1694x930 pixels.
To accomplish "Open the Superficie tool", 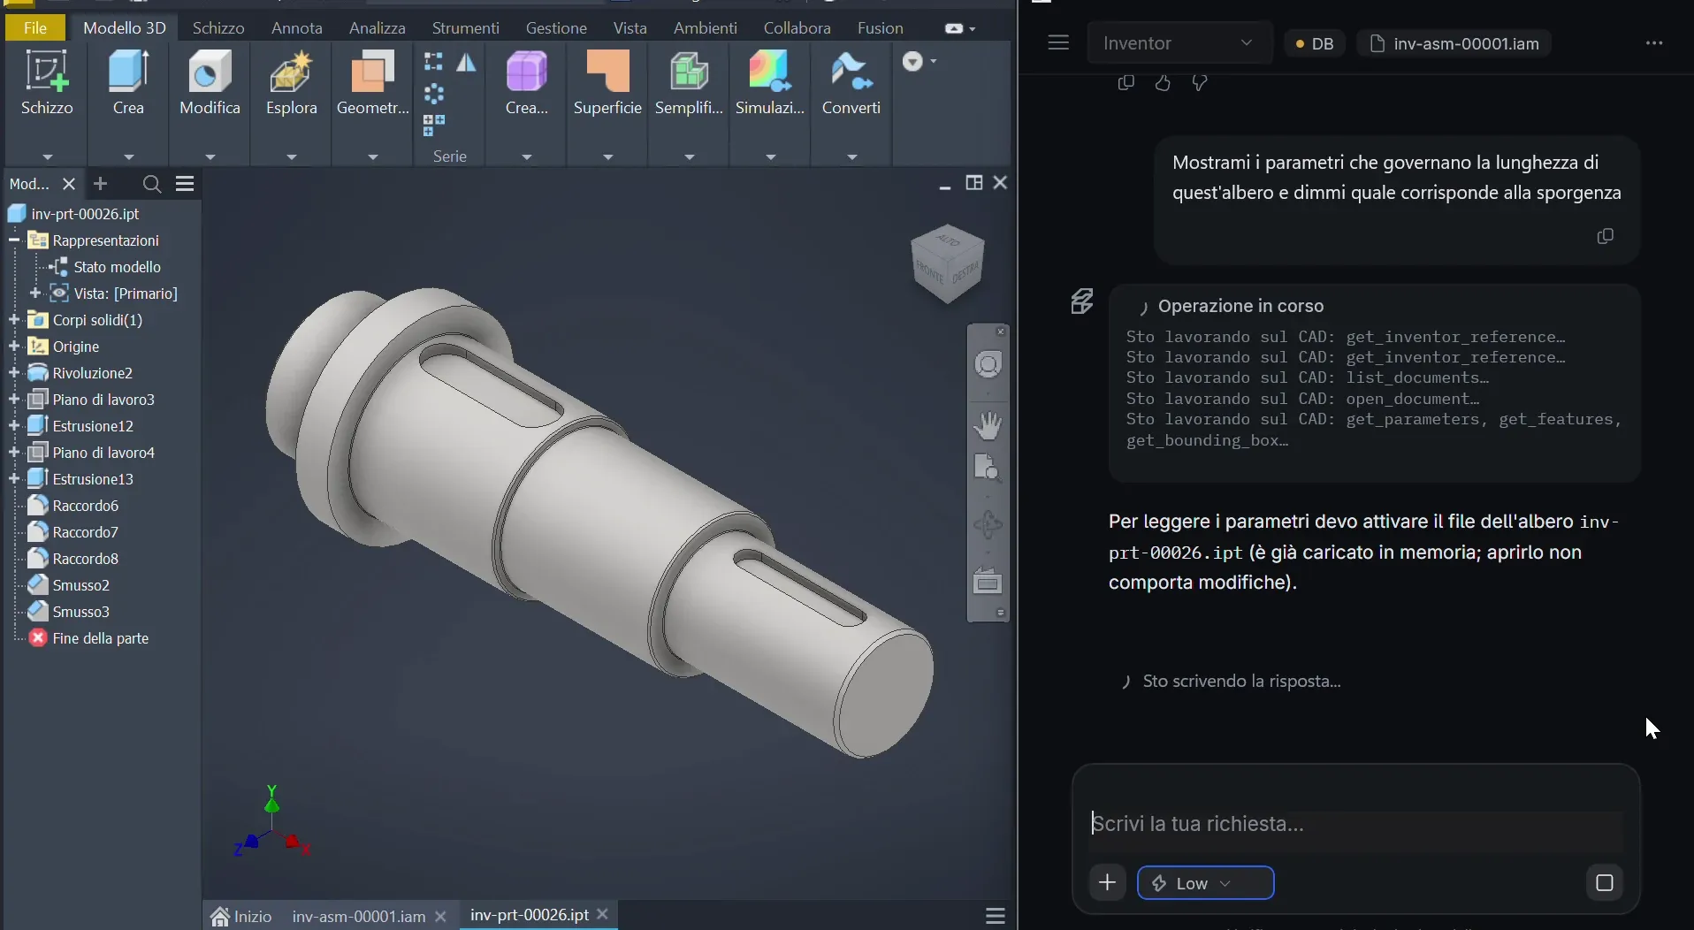I will tap(607, 82).
